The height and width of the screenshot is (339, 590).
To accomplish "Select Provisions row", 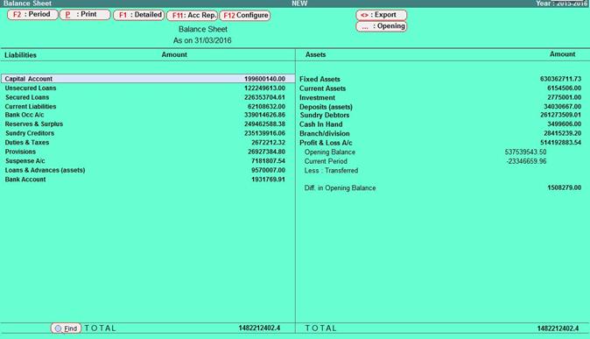I will [x=148, y=152].
